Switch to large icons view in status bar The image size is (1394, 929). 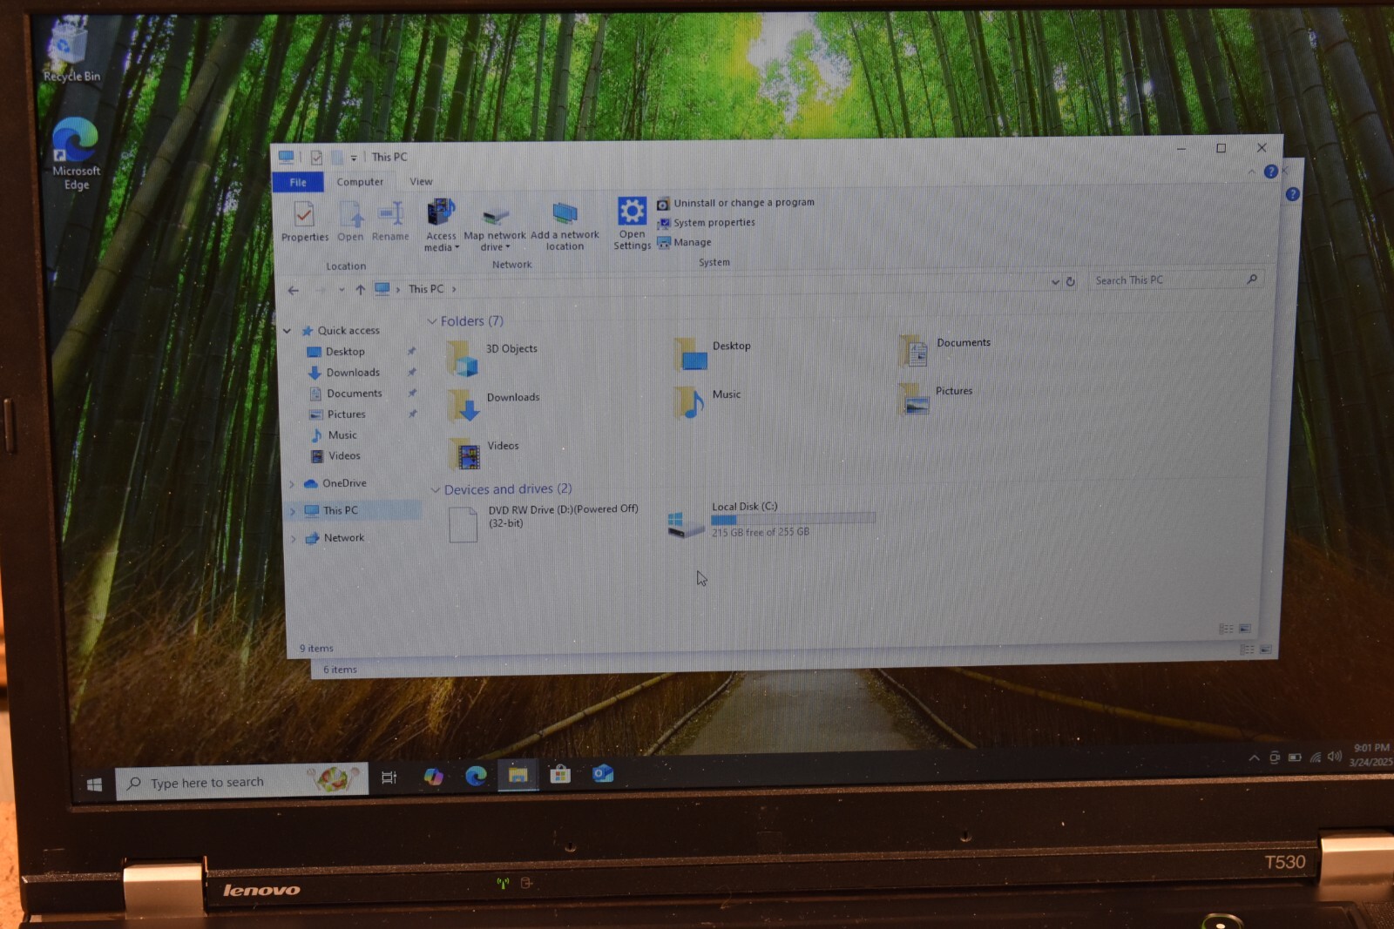click(1245, 629)
